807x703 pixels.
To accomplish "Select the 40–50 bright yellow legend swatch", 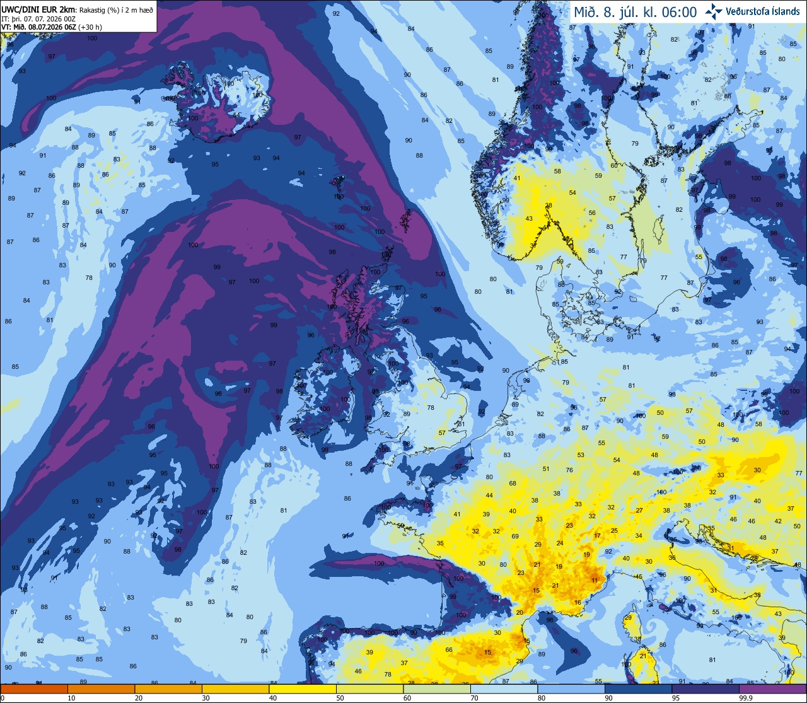I will [303, 689].
